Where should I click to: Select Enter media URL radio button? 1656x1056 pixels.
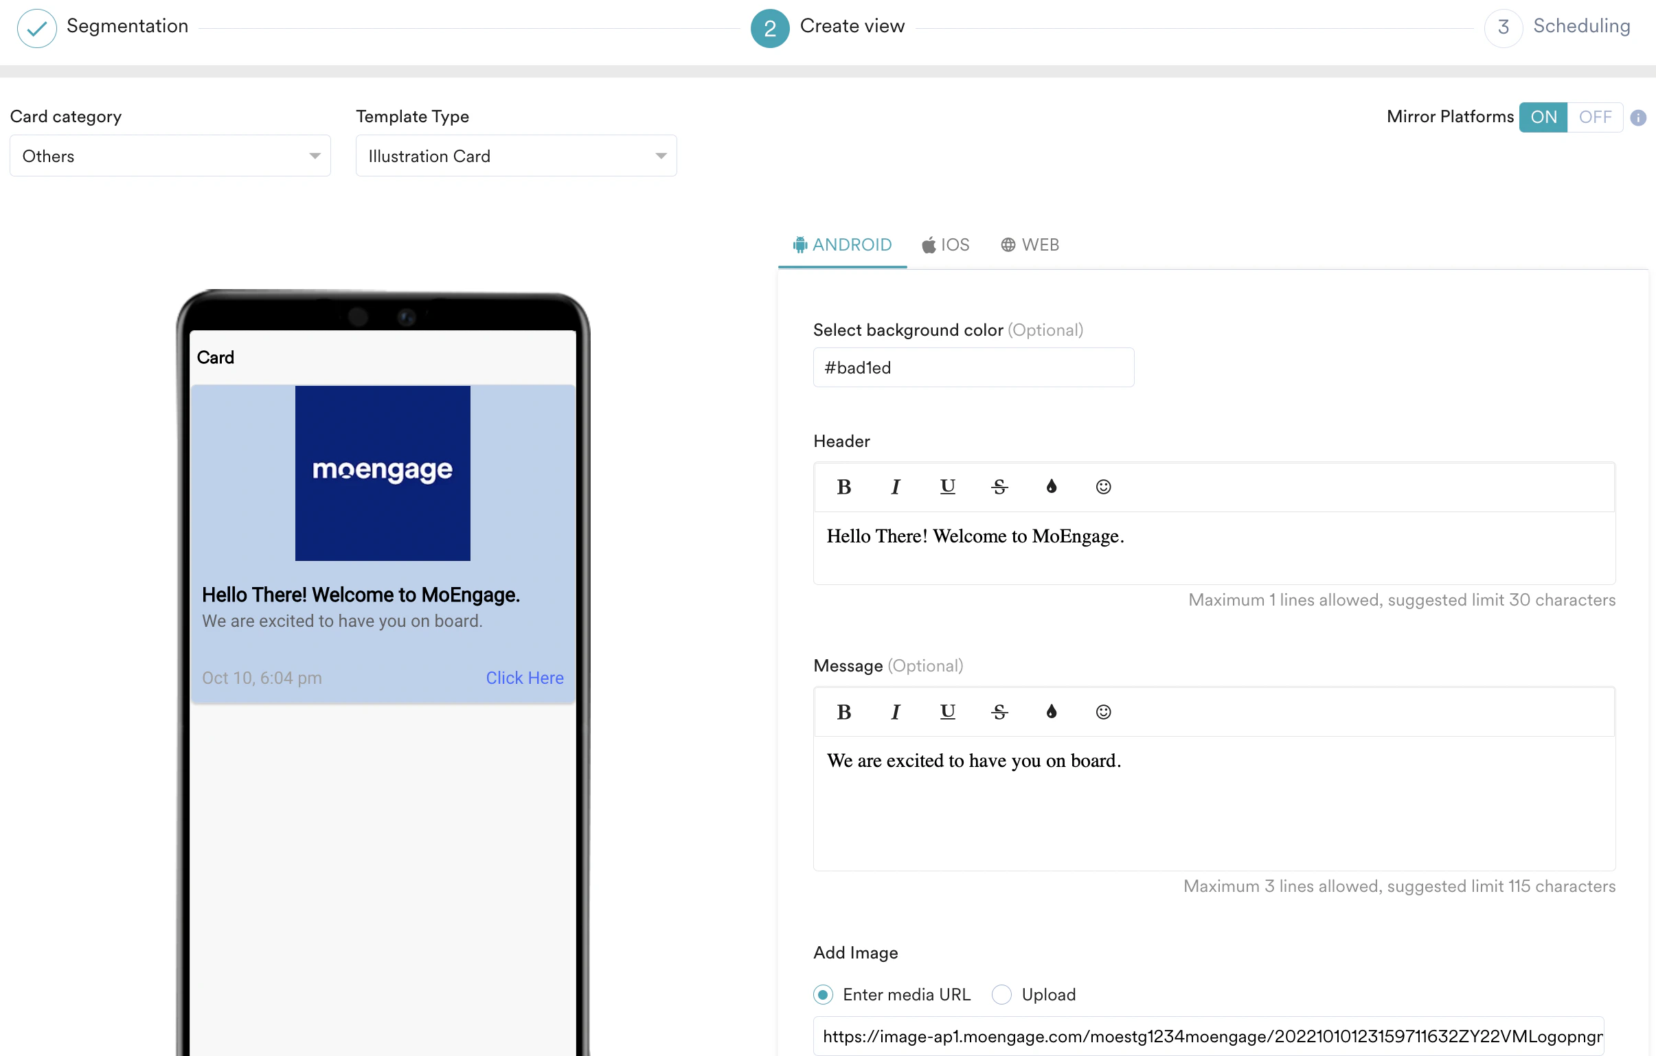(823, 994)
